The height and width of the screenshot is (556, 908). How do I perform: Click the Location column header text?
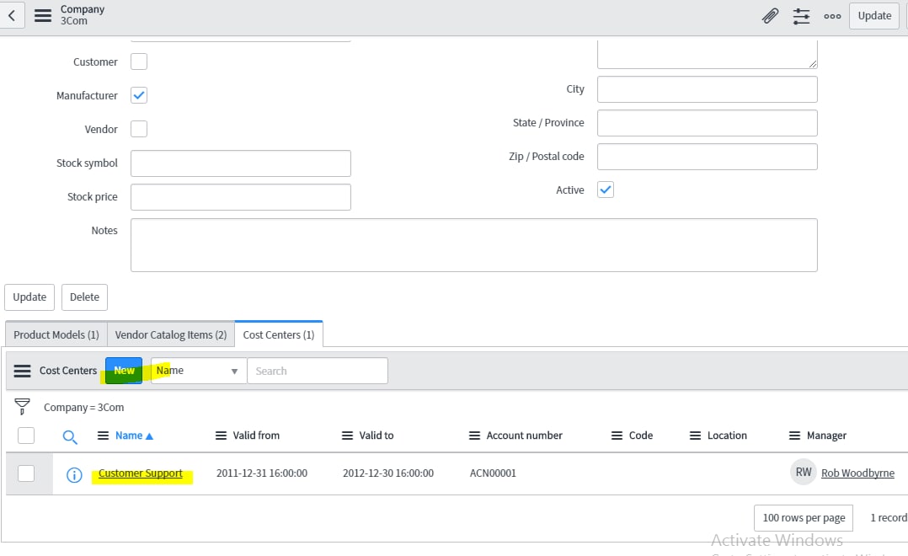click(727, 436)
